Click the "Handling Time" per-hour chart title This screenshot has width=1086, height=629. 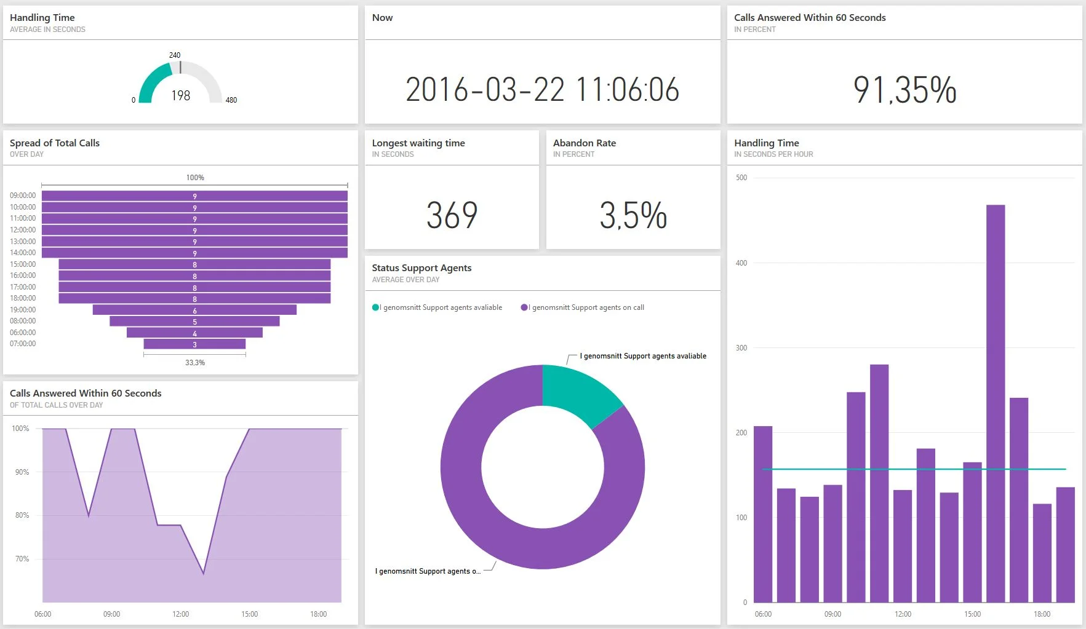(765, 143)
